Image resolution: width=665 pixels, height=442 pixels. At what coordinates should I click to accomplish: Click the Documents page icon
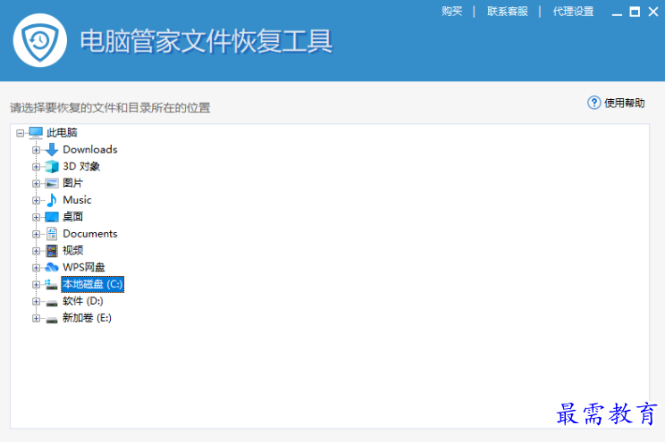click(x=52, y=234)
